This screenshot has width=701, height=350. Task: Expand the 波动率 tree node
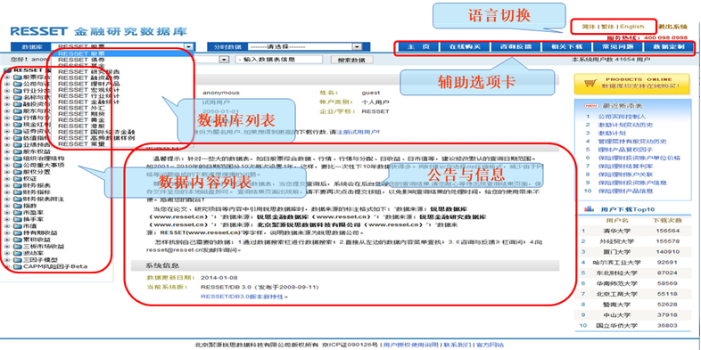coord(7,253)
